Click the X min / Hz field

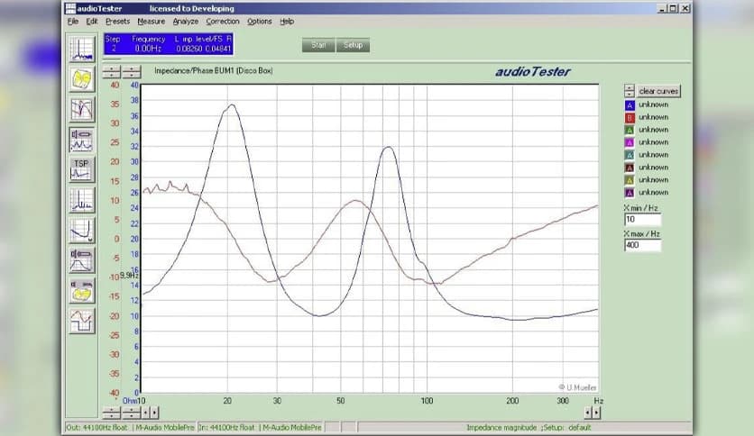click(x=643, y=220)
